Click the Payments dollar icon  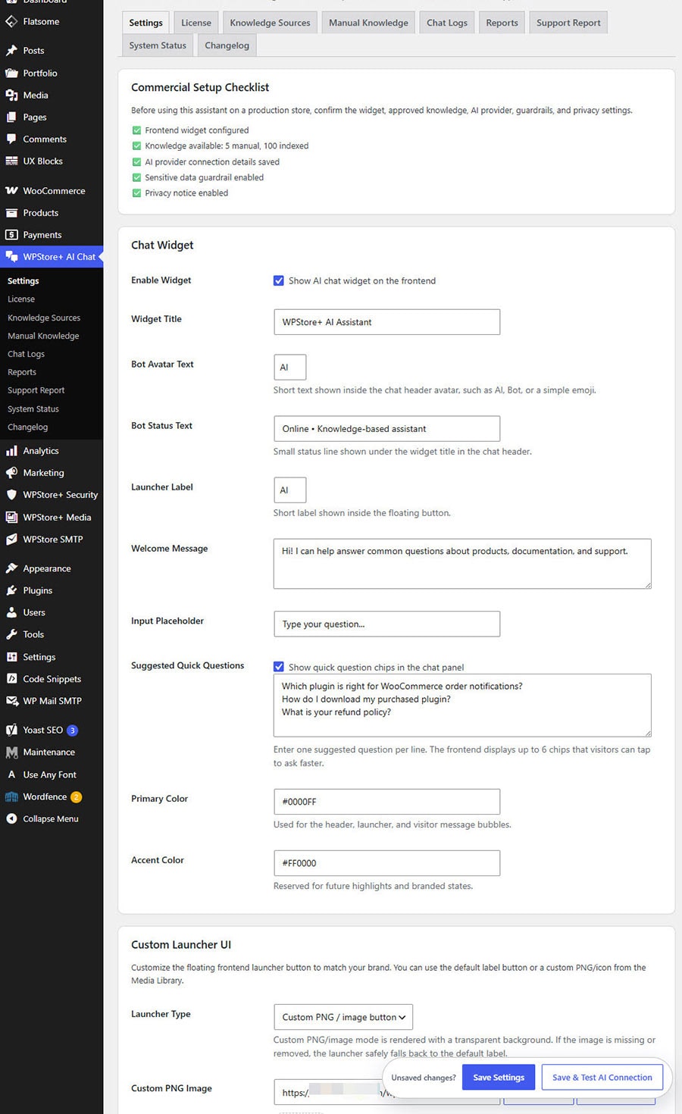pos(11,235)
